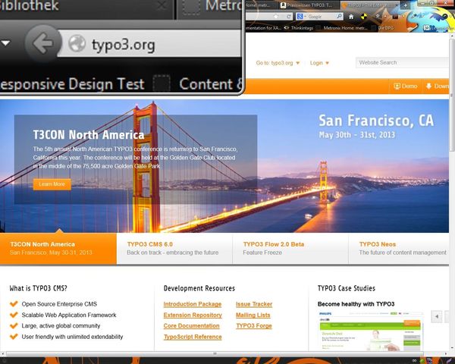The width and height of the screenshot is (455, 364).
Task: Click the yellow-black crash test toolbar icon
Action: tap(363, 17)
